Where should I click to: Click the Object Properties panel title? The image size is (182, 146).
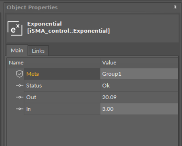32,7
